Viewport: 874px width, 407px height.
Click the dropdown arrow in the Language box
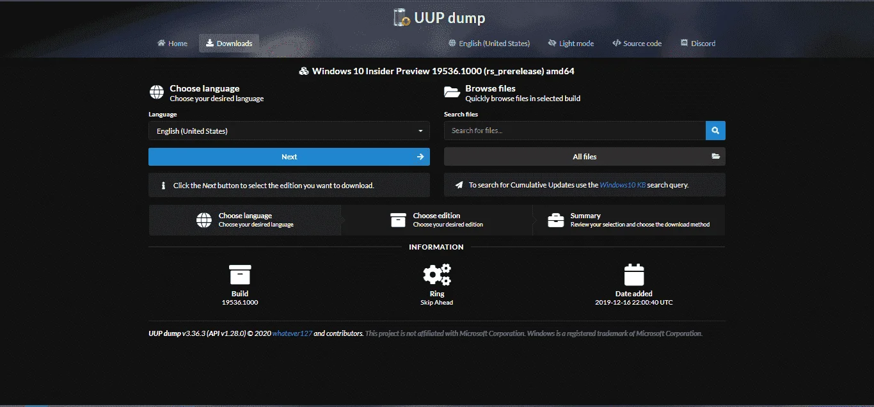click(420, 131)
